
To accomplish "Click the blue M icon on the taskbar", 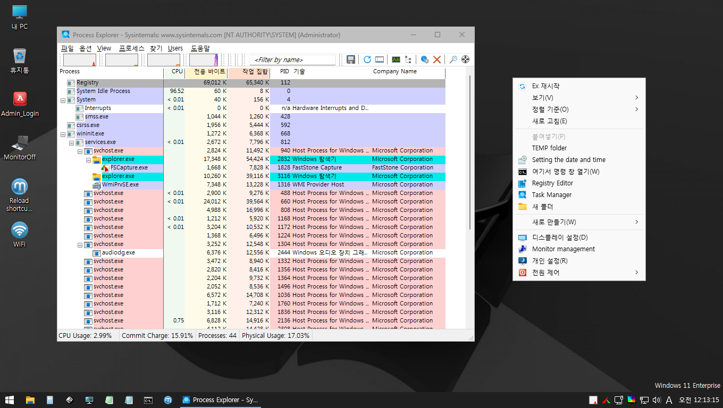I will pos(168,400).
